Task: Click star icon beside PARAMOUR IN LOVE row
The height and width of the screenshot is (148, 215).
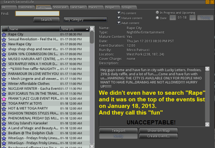Action: pyautogui.click(x=4, y=74)
